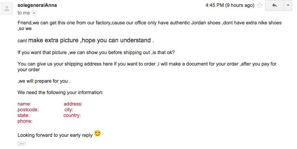This screenshot has height=149, width=297.
Task: Open the More options dropdown beside Reply
Action: tap(288, 5)
